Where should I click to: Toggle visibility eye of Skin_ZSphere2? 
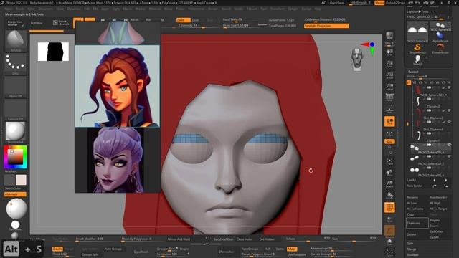(449, 110)
